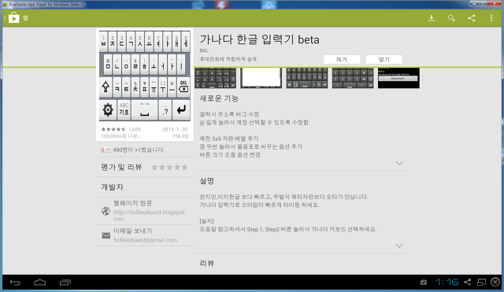The width and height of the screenshot is (504, 292).
Task: Rate the app using the stars
Action: [169, 167]
